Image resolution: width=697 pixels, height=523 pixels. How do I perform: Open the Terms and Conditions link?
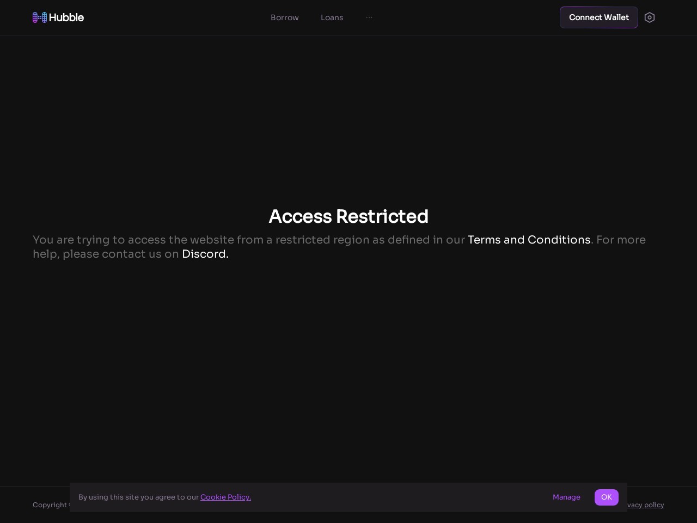(x=529, y=240)
